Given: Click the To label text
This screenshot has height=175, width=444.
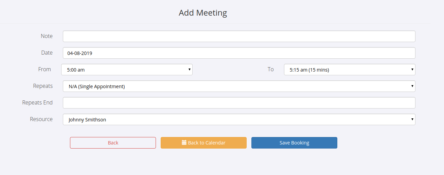Looking at the screenshot, I should [270, 69].
